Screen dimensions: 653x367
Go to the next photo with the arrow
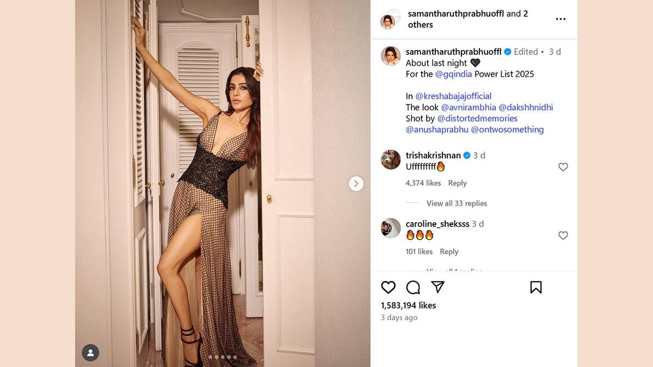click(x=356, y=184)
